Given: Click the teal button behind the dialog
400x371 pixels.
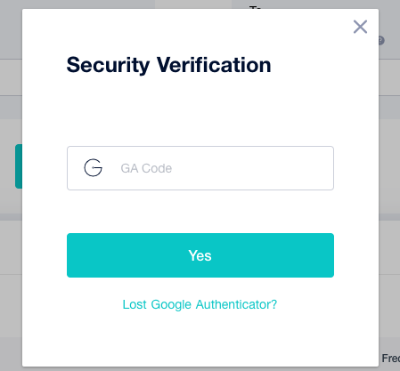Looking at the screenshot, I should click(19, 166).
